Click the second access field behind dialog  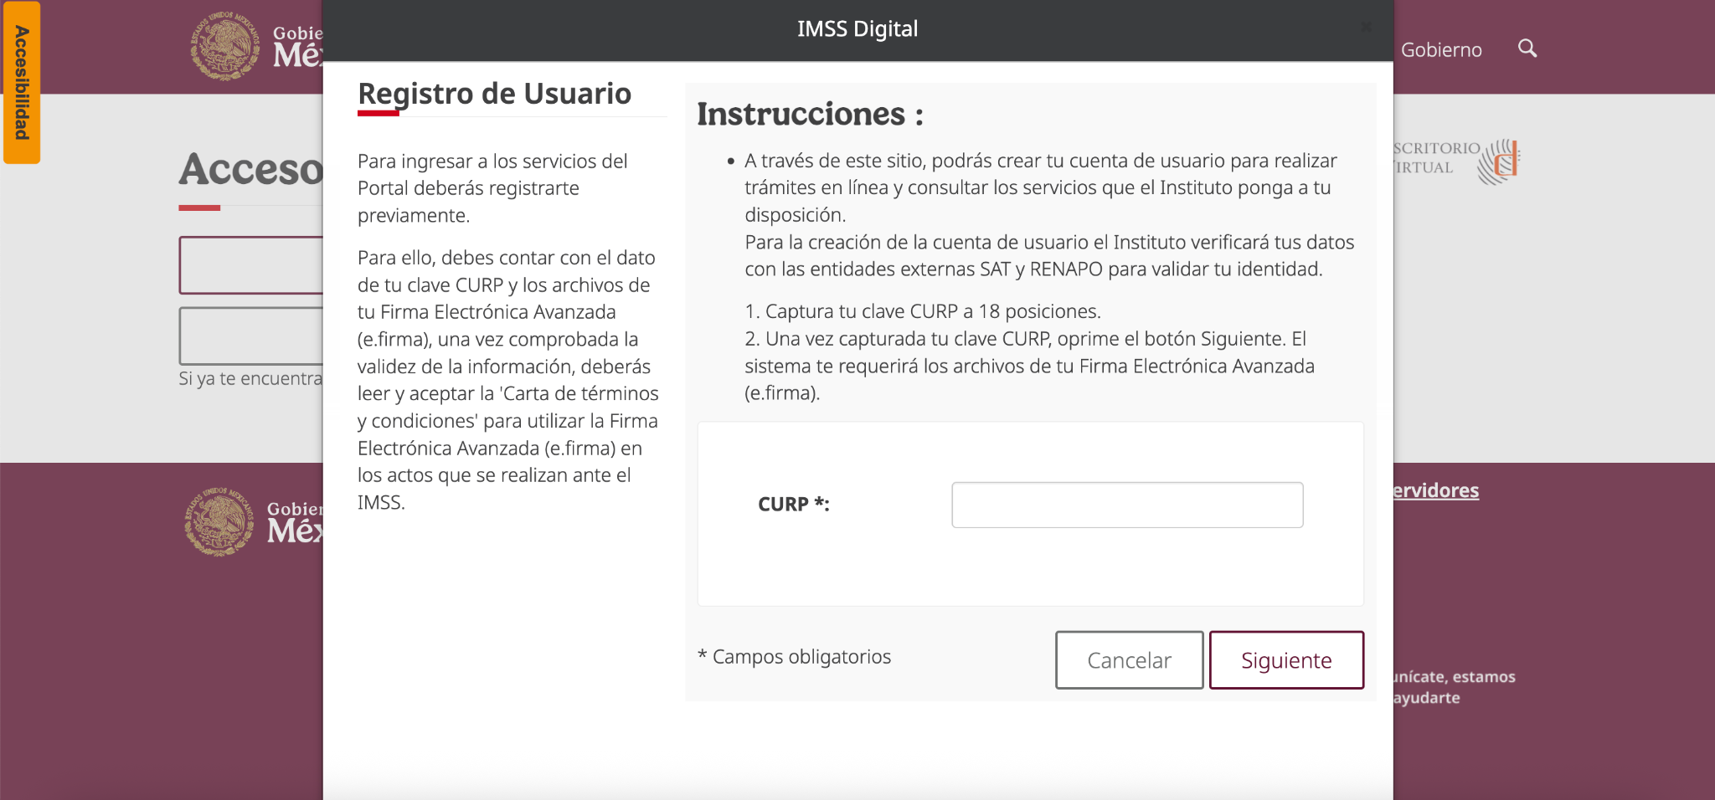251,336
